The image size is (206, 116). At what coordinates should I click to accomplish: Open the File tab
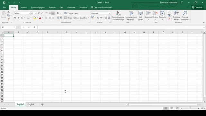click(4, 8)
